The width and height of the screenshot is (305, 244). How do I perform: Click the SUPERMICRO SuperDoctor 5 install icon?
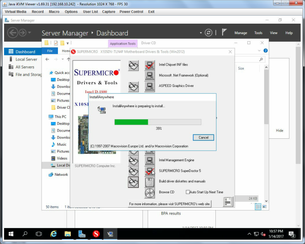tap(149, 171)
